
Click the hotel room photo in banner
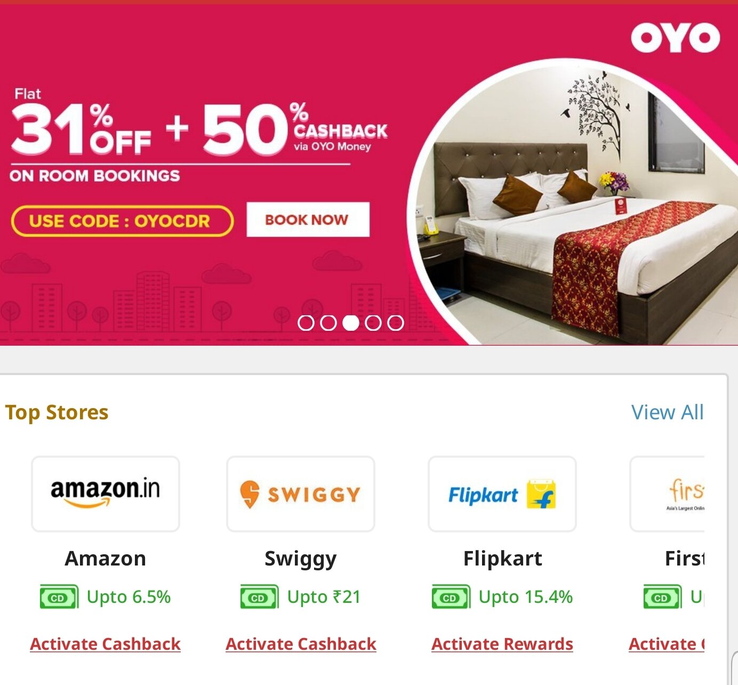(x=576, y=208)
